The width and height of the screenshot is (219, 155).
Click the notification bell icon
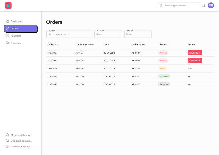coord(203,5)
